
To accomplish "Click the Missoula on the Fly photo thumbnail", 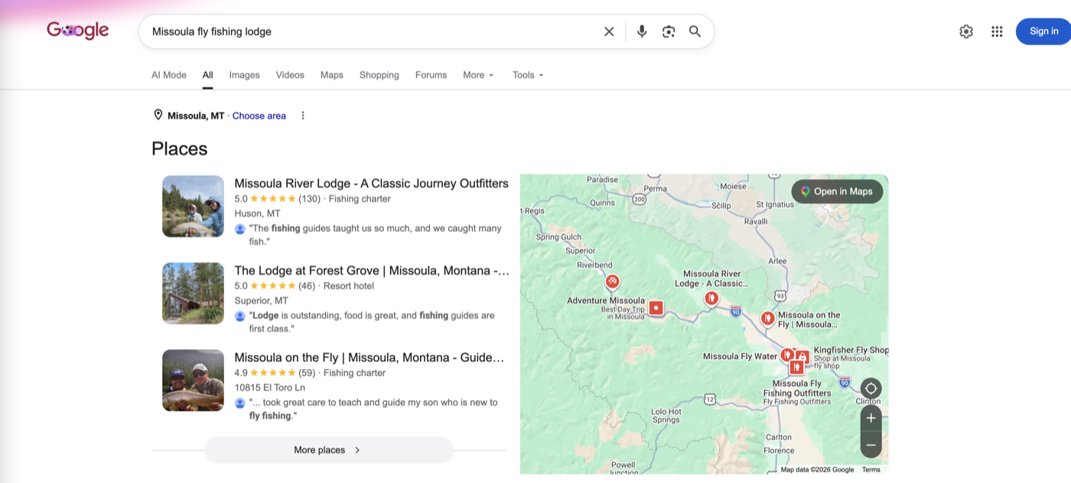I will (x=193, y=380).
